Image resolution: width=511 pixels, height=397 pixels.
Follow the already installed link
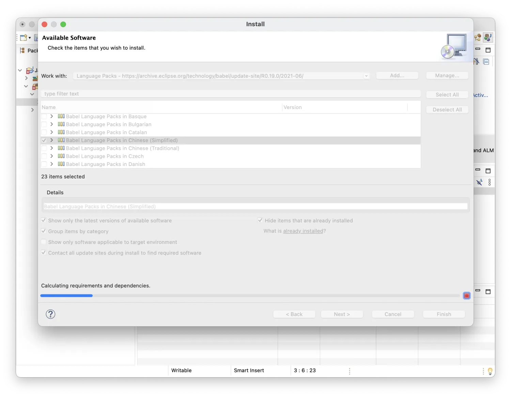[x=303, y=231]
